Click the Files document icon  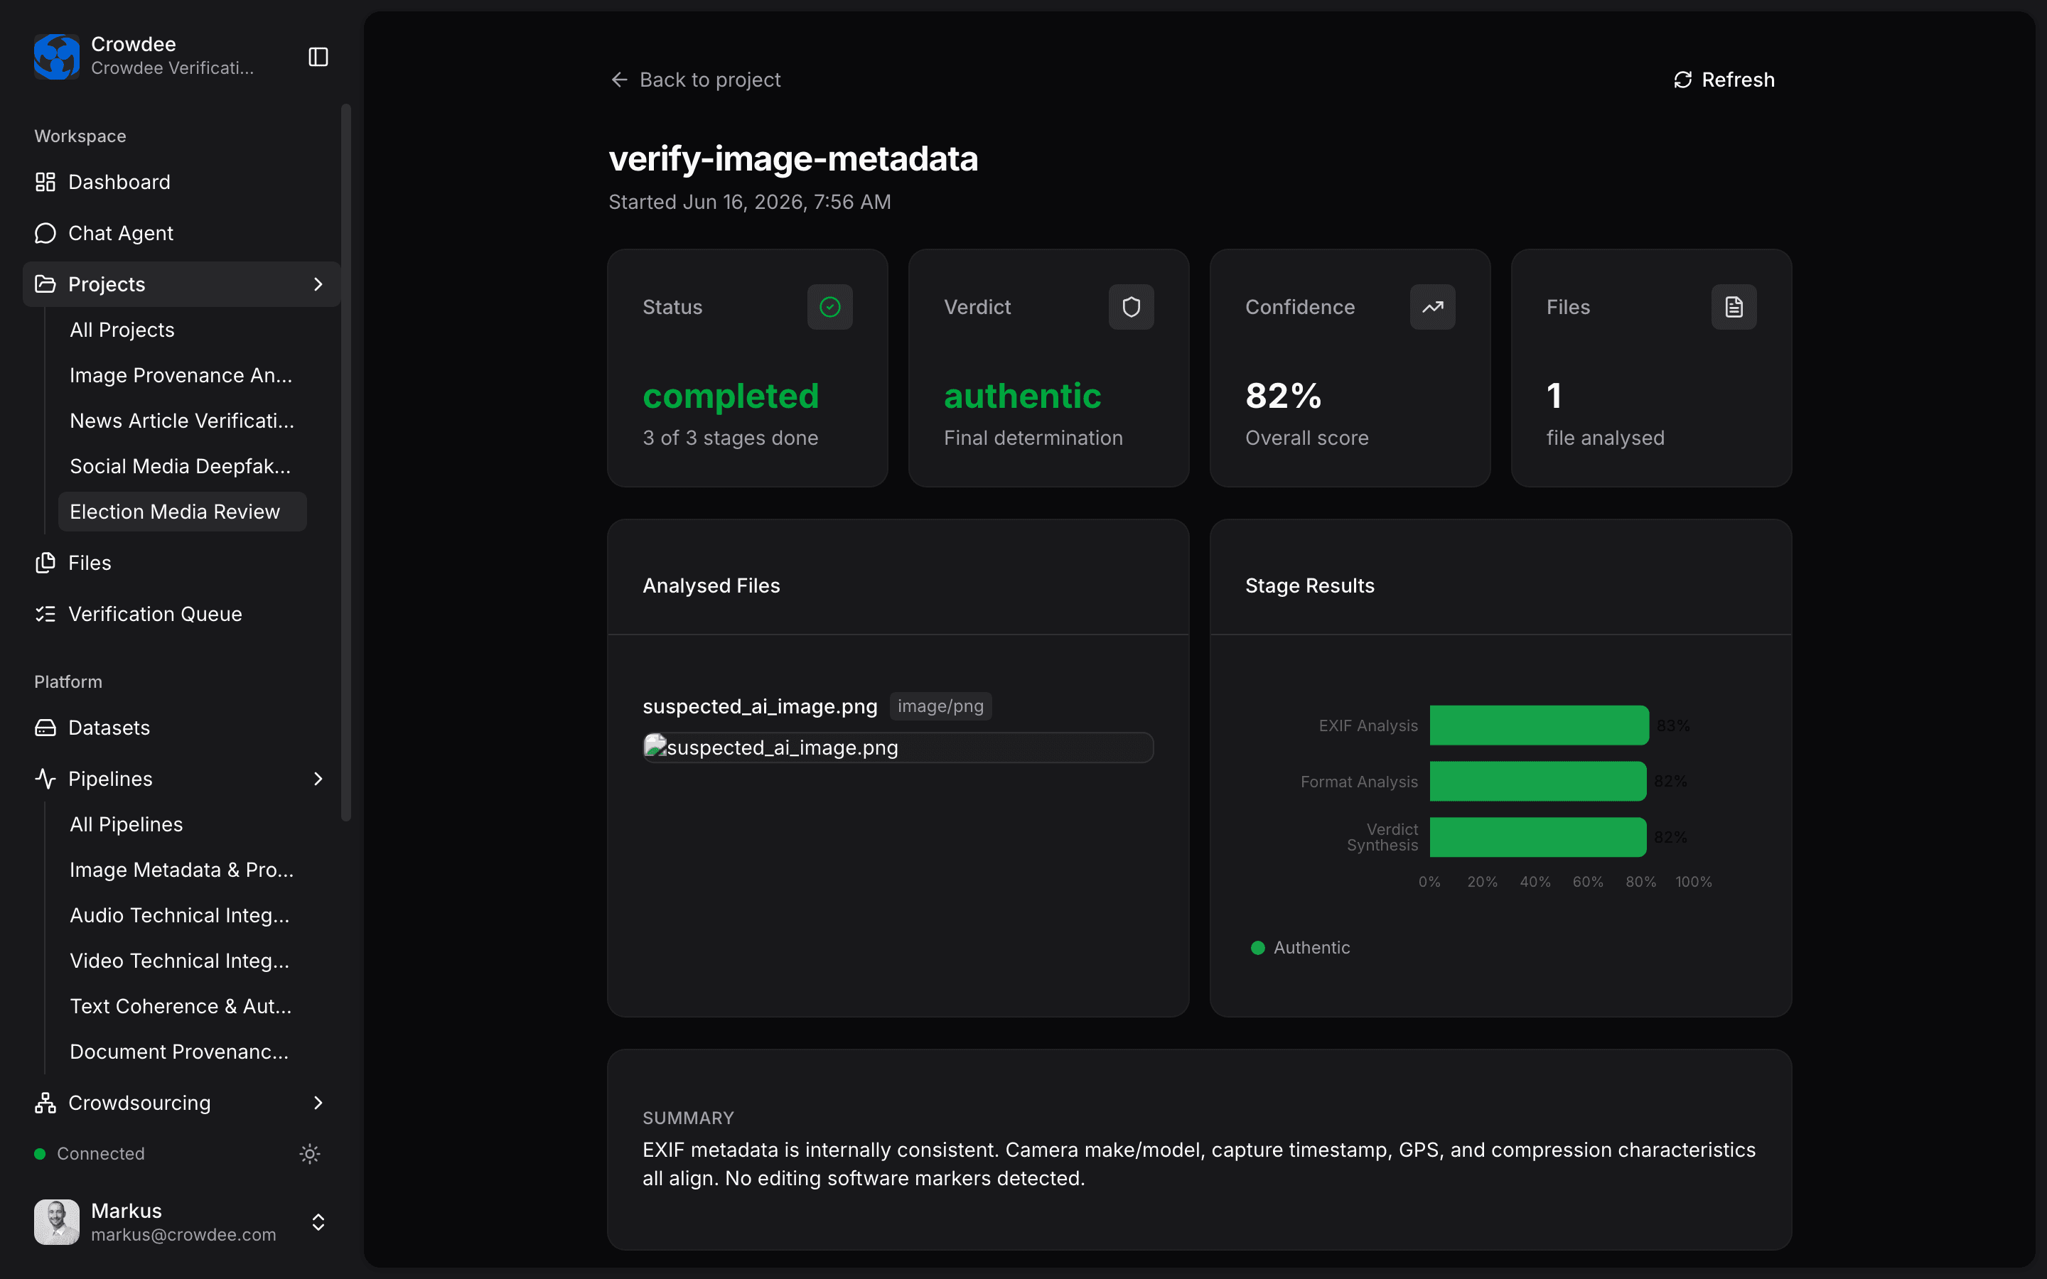[x=1734, y=307]
